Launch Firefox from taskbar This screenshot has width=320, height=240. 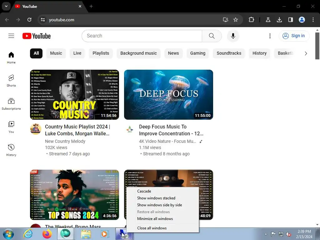point(47,234)
